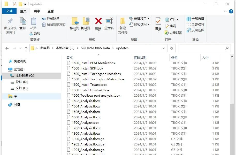The image size is (236, 155).
Task: Switch to the 查看 (View) ribbon tab
Action: [x=51, y=11]
